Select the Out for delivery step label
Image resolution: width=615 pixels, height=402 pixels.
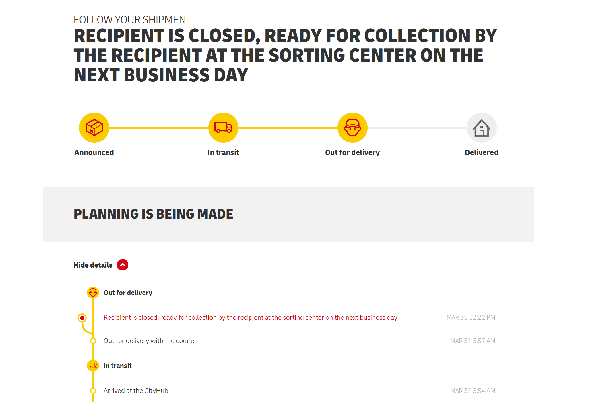click(x=352, y=152)
